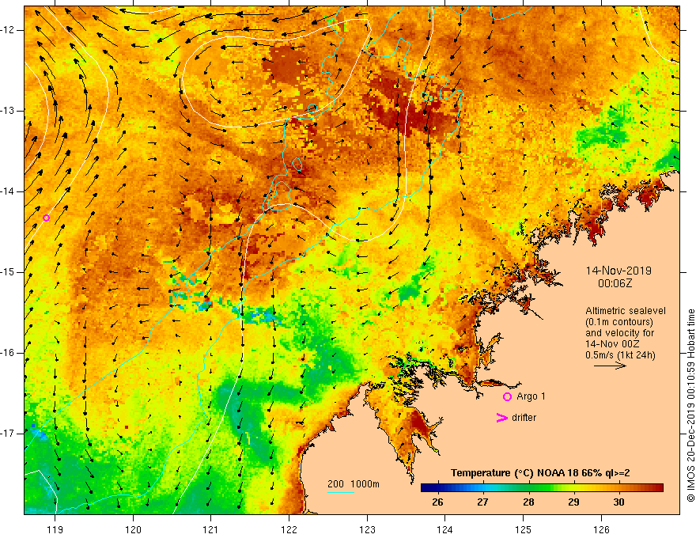Click the 0.5m/s velocity scale arrow
Image resolution: width=696 pixels, height=538 pixels.
610,366
